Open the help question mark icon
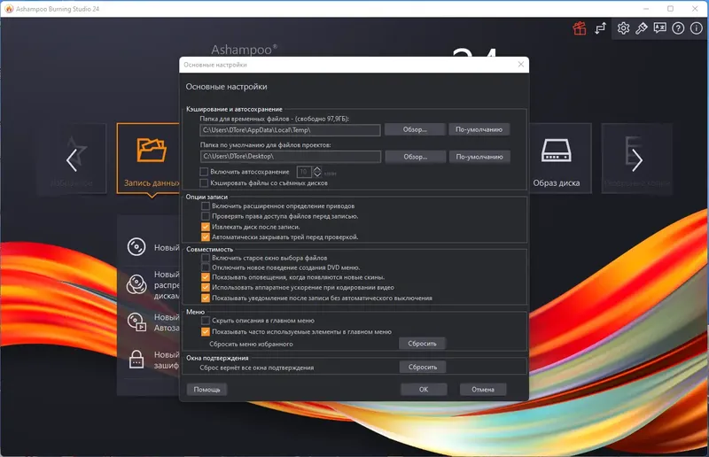The height and width of the screenshot is (457, 709). pyautogui.click(x=678, y=28)
